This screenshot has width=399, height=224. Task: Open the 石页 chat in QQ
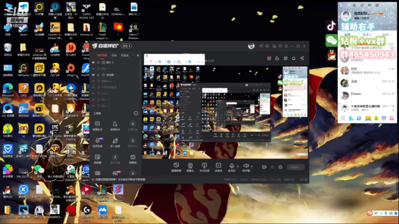pyautogui.click(x=367, y=71)
